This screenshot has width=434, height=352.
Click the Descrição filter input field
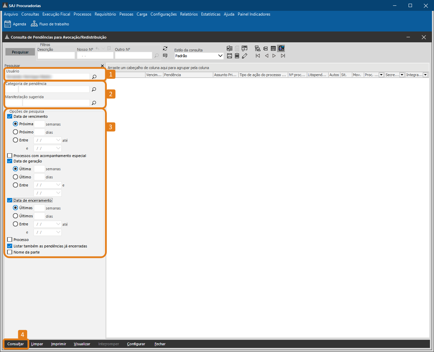56,56
